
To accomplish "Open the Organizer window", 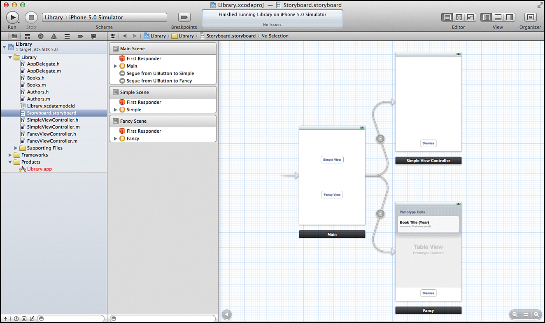I will pos(530,17).
